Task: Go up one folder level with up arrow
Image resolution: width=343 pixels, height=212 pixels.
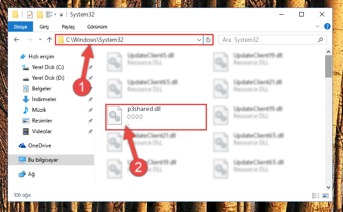Action: click(x=50, y=40)
